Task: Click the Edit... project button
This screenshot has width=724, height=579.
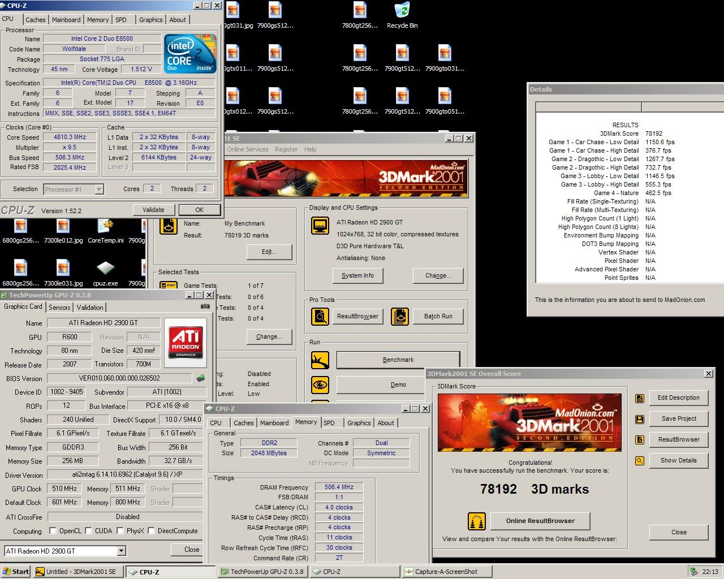Action: (269, 252)
